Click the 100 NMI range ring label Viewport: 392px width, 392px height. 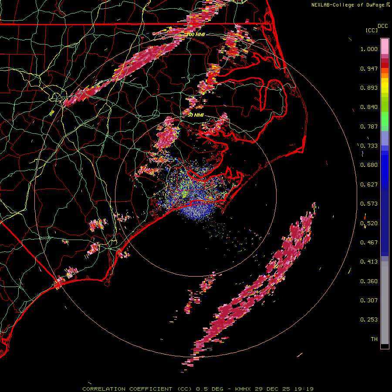[x=196, y=34]
